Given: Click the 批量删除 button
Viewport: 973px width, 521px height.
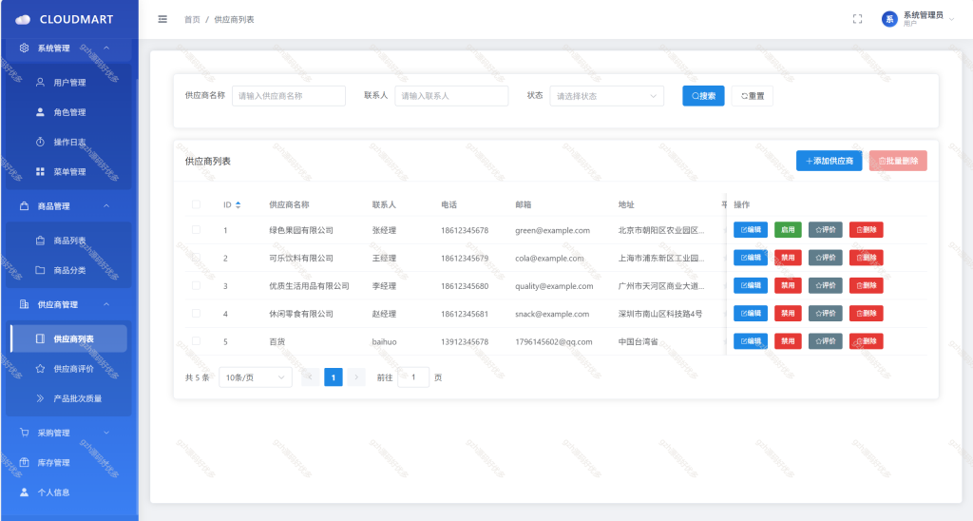Looking at the screenshot, I should pos(898,161).
